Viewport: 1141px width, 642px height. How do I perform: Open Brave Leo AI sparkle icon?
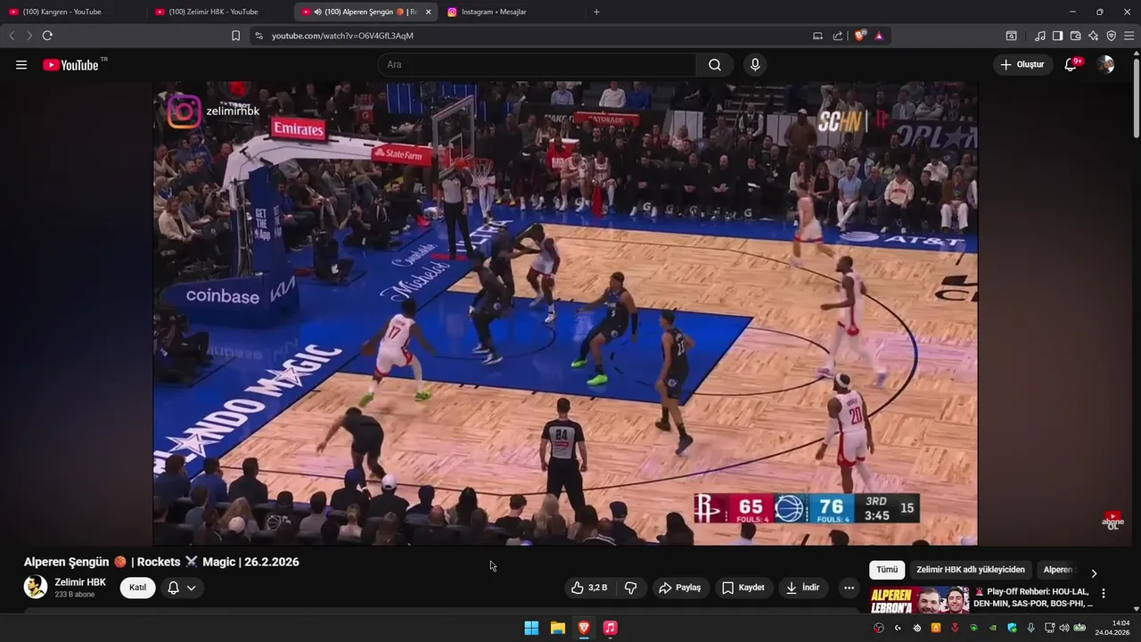coord(1093,36)
